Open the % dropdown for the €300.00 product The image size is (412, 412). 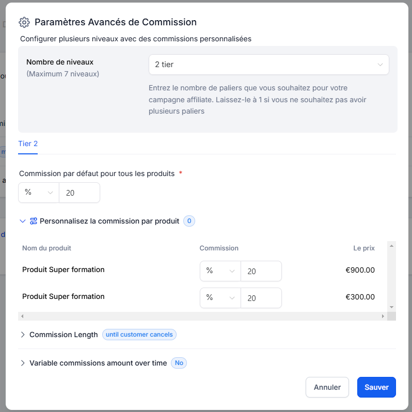(x=220, y=298)
